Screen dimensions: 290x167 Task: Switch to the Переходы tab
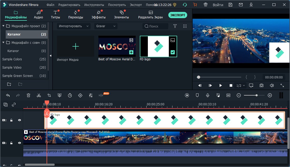click(76, 15)
